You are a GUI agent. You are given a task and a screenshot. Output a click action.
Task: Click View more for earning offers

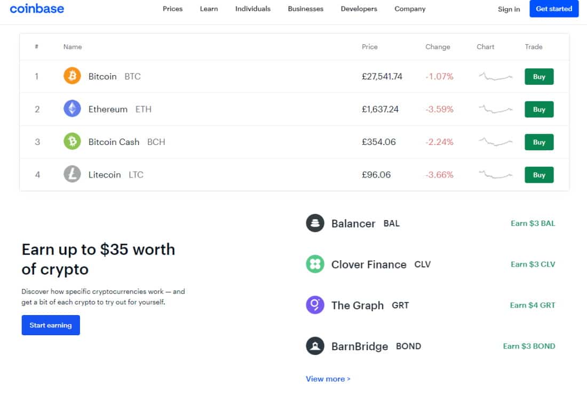click(328, 378)
